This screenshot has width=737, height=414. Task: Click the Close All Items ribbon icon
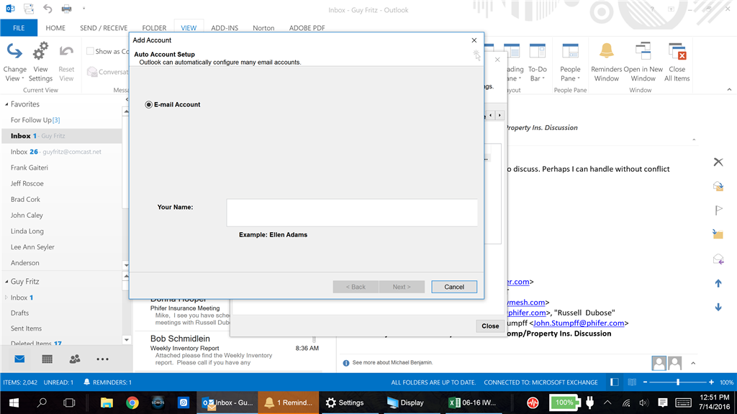coord(677,61)
